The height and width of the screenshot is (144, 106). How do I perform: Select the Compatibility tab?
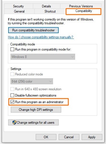point(84,11)
